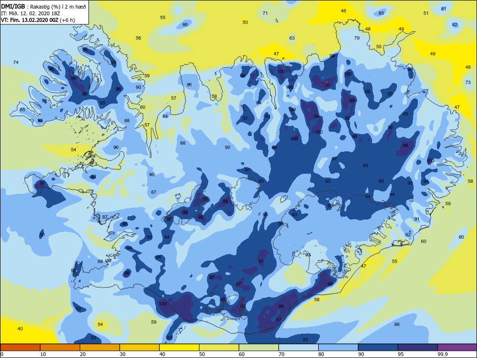The height and width of the screenshot is (358, 477).
Task: Select the bright yellow 40–50 legend swatch
Action: (x=179, y=347)
